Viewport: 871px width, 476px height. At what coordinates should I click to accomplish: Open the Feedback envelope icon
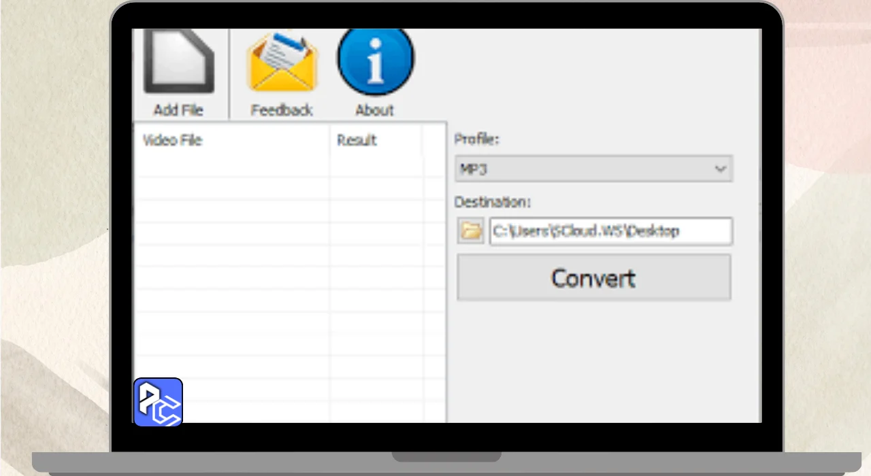[x=282, y=62]
